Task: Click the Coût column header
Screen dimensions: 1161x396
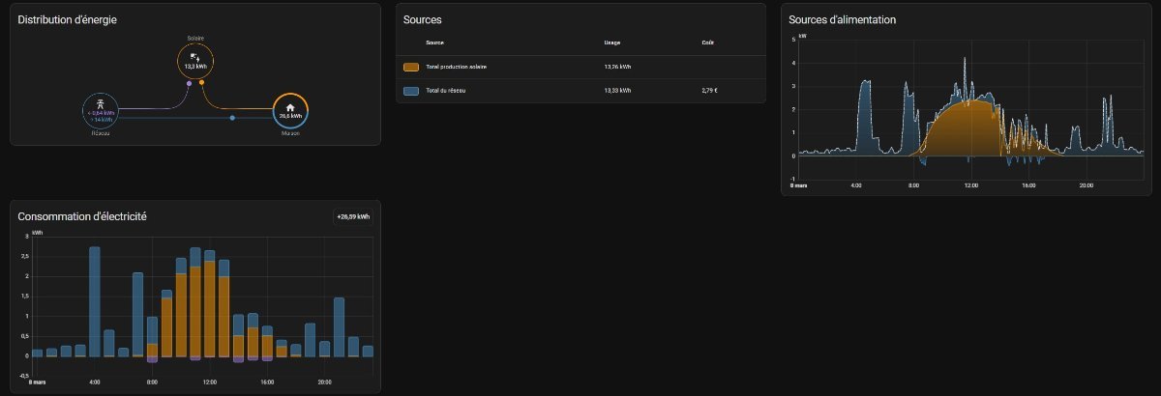Action: (708, 42)
